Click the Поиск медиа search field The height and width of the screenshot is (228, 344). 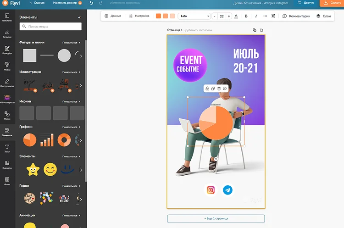coord(50,26)
